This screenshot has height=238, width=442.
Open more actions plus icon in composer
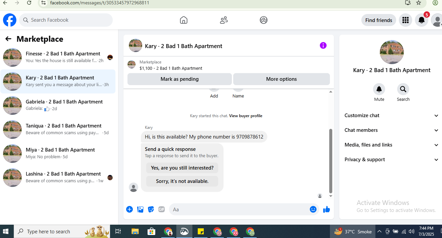click(129, 209)
